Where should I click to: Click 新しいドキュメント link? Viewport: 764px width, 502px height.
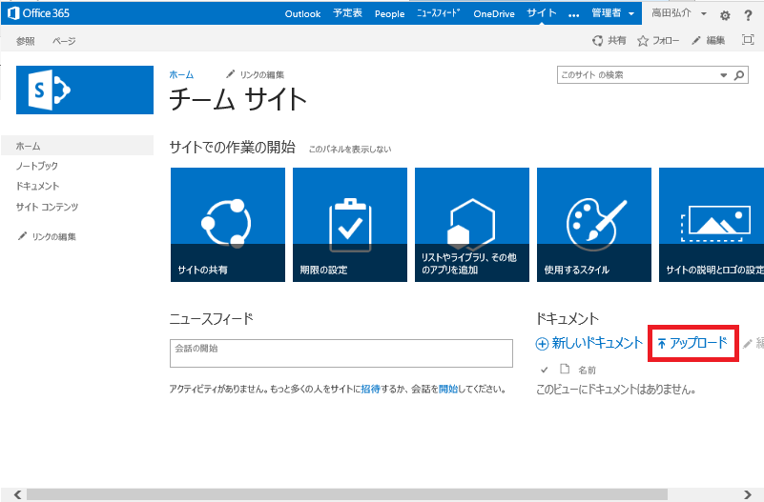589,344
